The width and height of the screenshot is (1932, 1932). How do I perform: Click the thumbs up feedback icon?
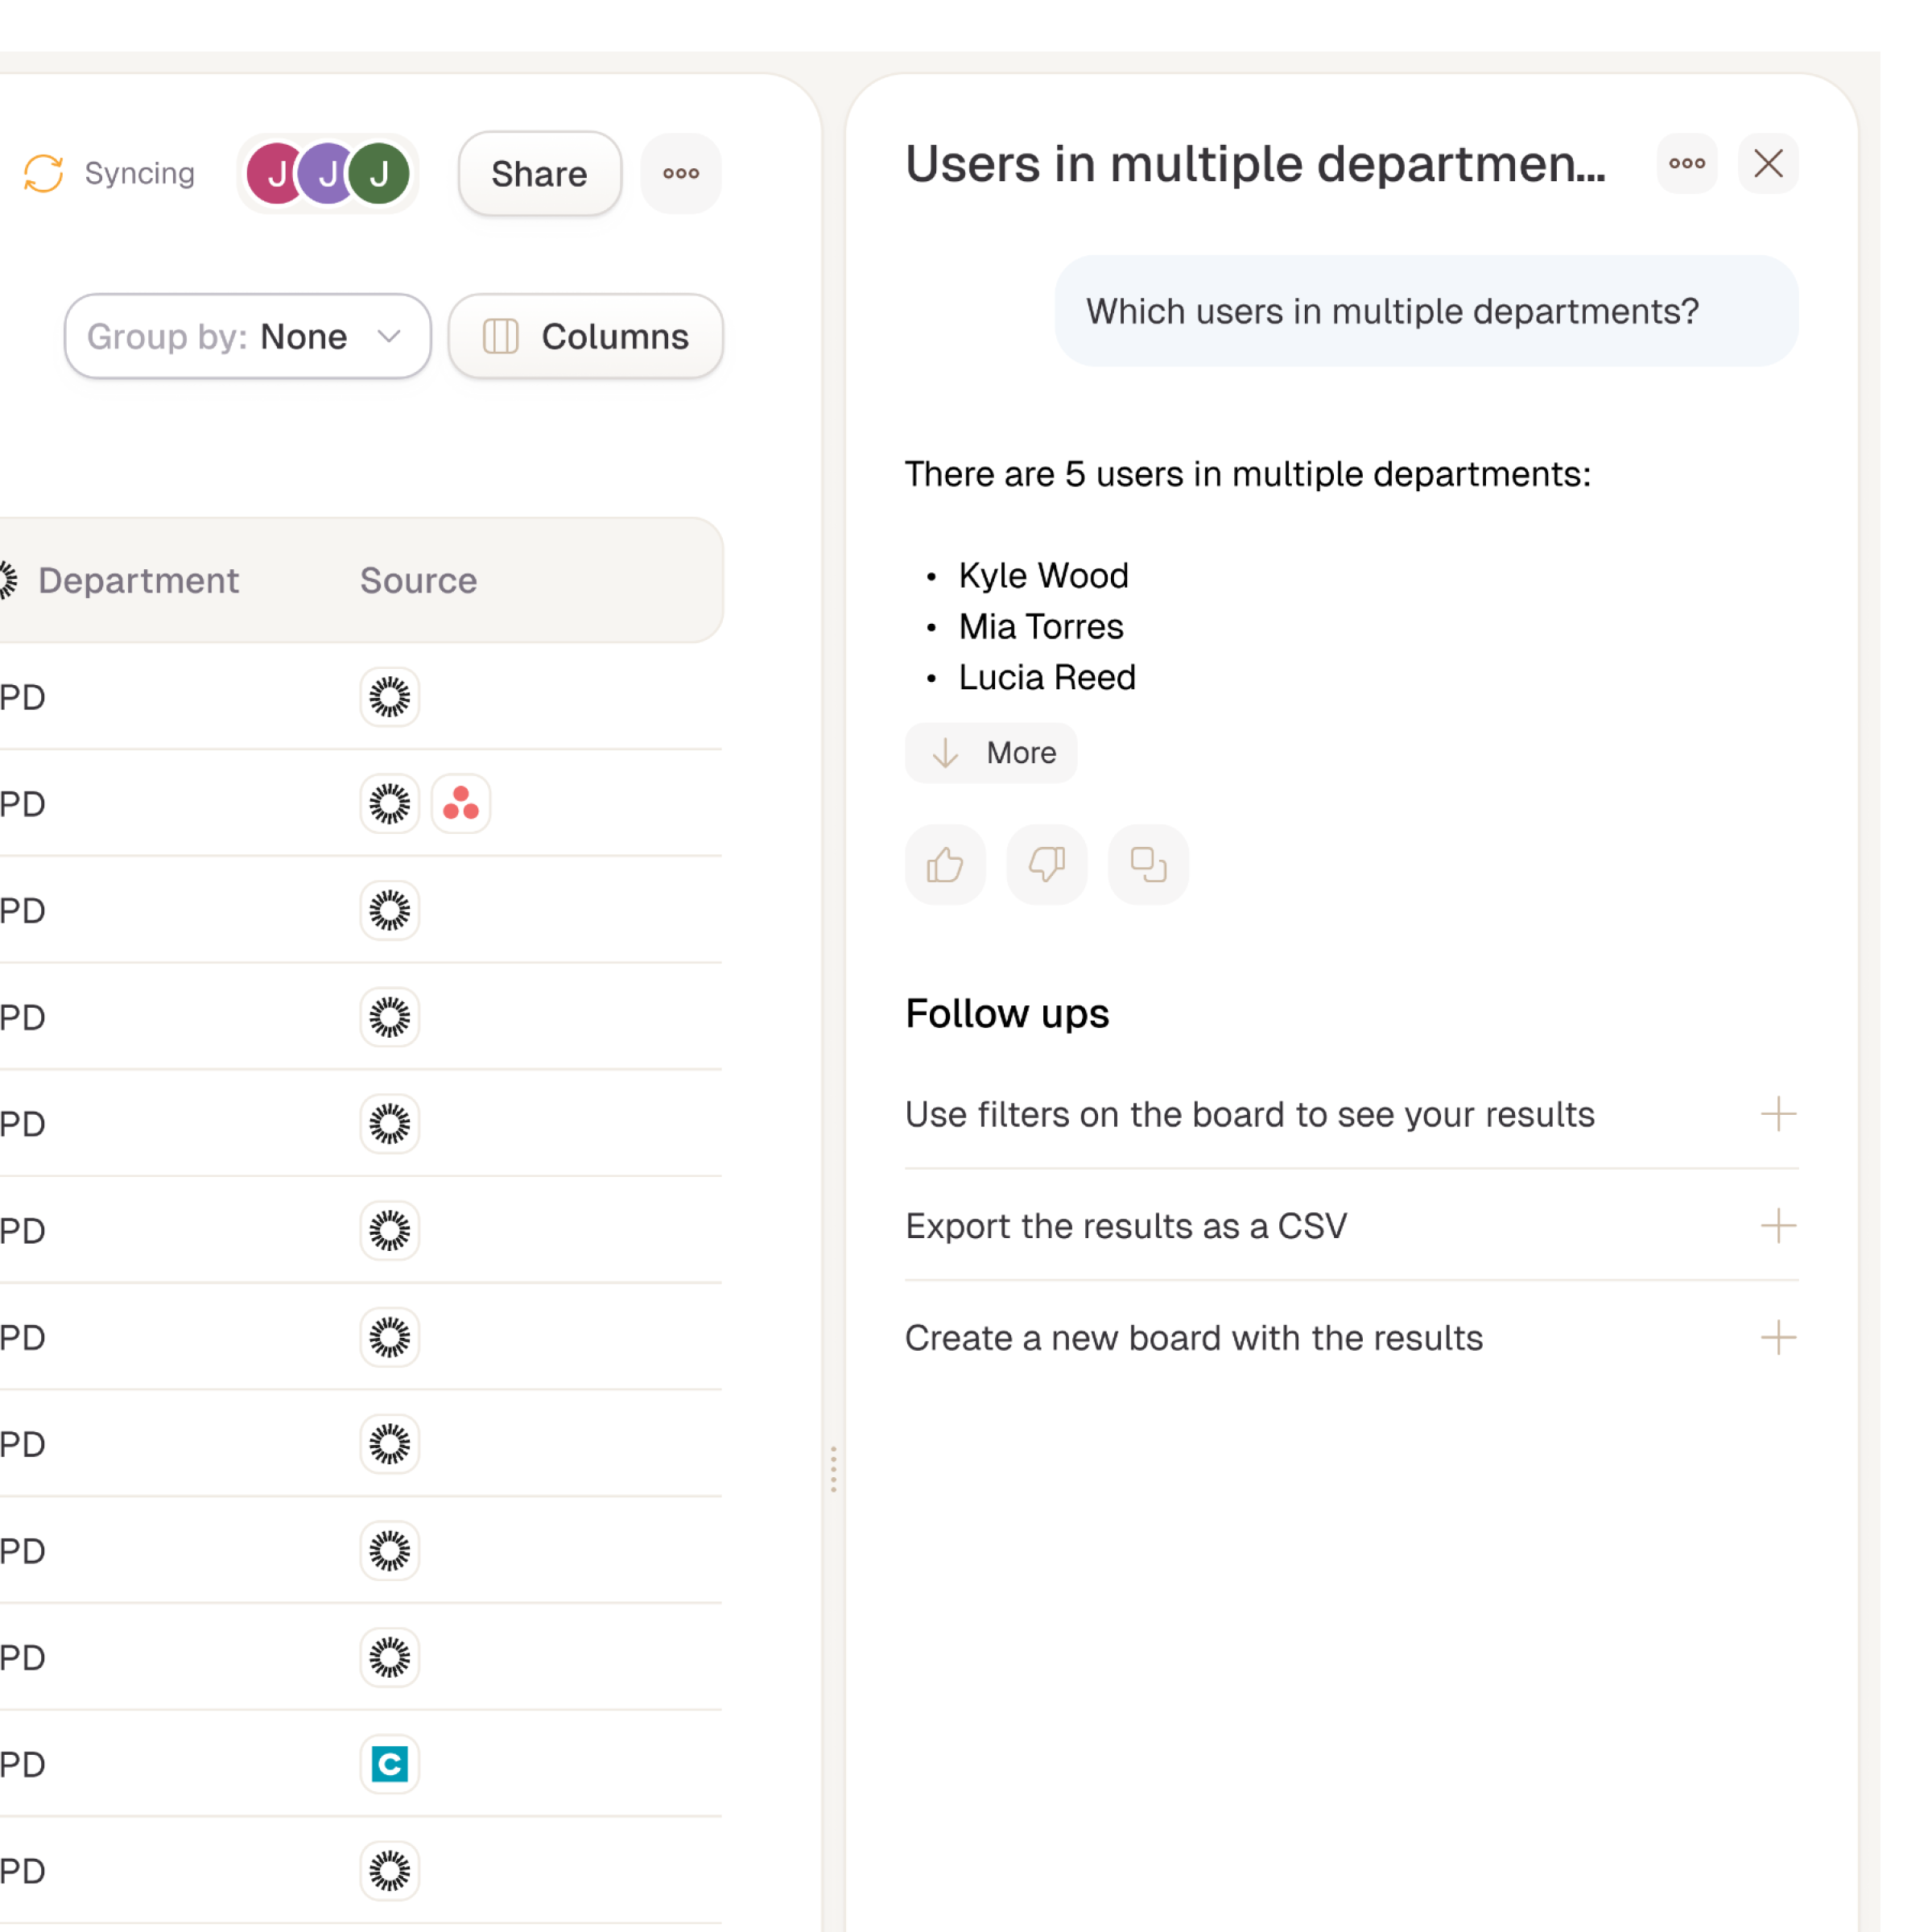pos(944,865)
